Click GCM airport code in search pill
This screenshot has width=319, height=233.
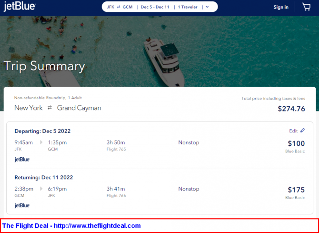tap(128, 7)
